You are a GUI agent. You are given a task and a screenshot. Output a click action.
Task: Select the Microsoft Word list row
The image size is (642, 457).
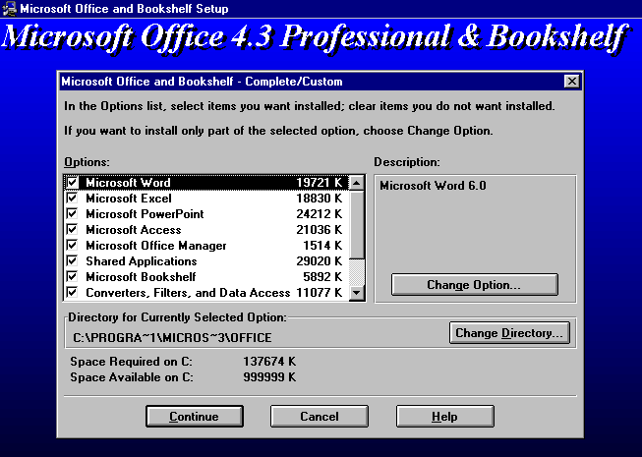coord(206,183)
